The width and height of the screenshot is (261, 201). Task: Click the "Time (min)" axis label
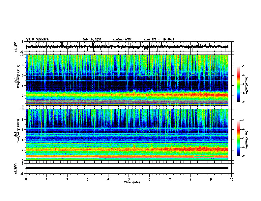pyautogui.click(x=132, y=182)
